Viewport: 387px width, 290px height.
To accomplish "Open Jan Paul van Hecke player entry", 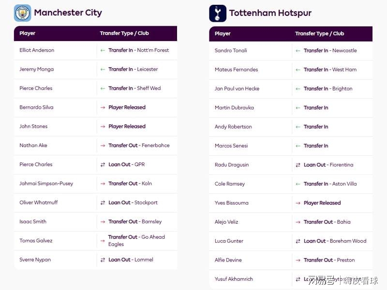I will click(x=237, y=88).
